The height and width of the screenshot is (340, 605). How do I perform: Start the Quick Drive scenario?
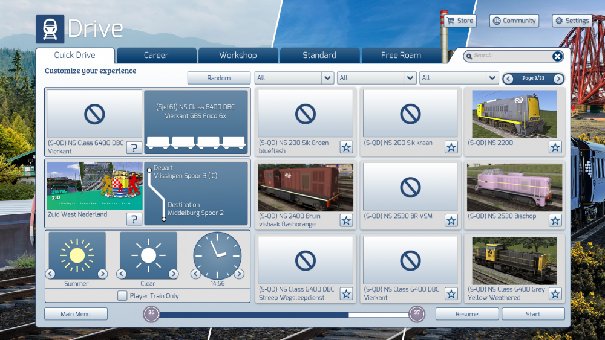533,314
